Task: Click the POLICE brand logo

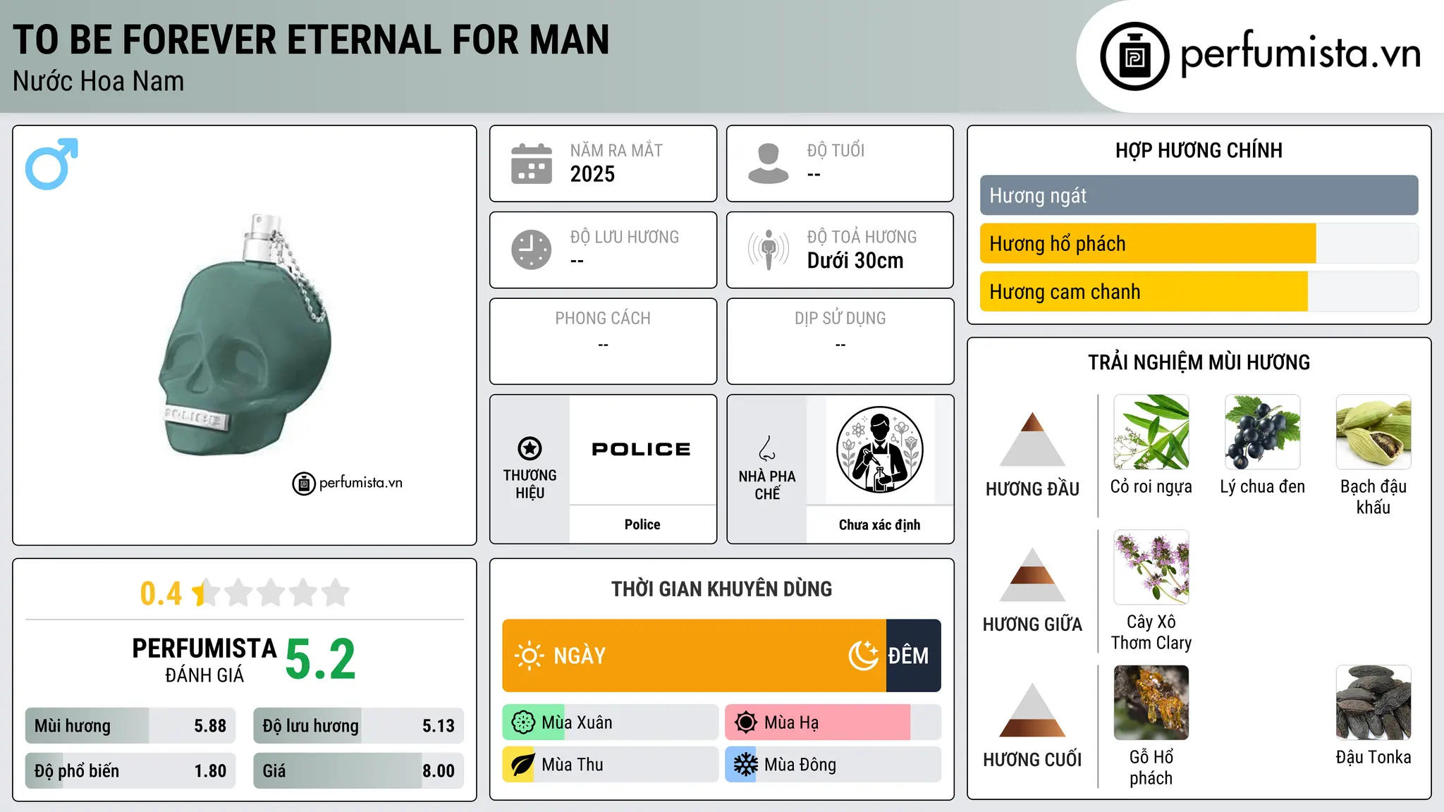Action: click(x=642, y=450)
